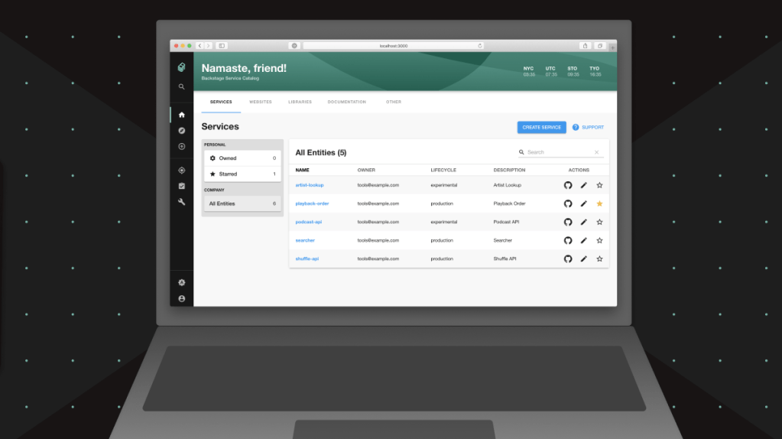Star the shuffle-api entity
The height and width of the screenshot is (439, 782).
tap(599, 259)
